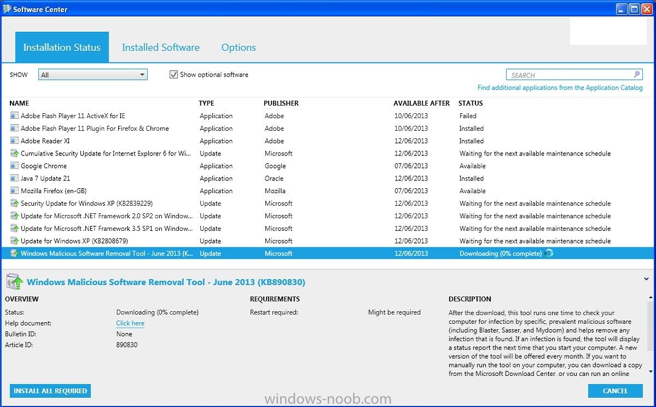
Task: Click the Update for Windows XP KB2808679 icon
Action: [14, 241]
